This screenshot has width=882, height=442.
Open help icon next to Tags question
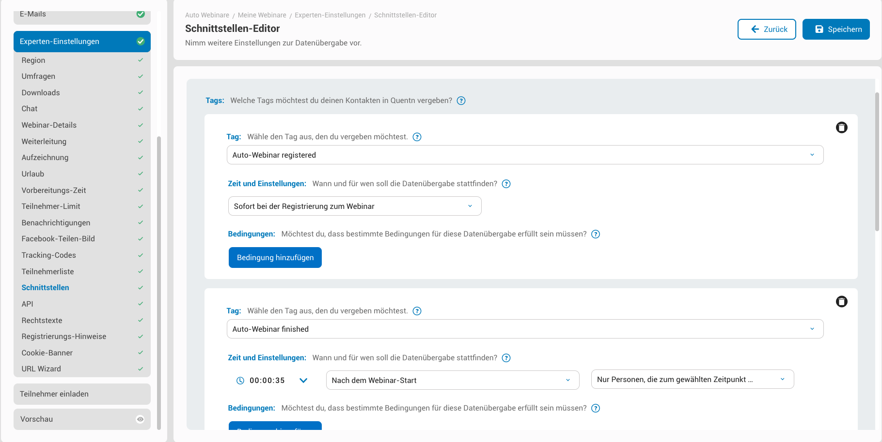(x=461, y=101)
